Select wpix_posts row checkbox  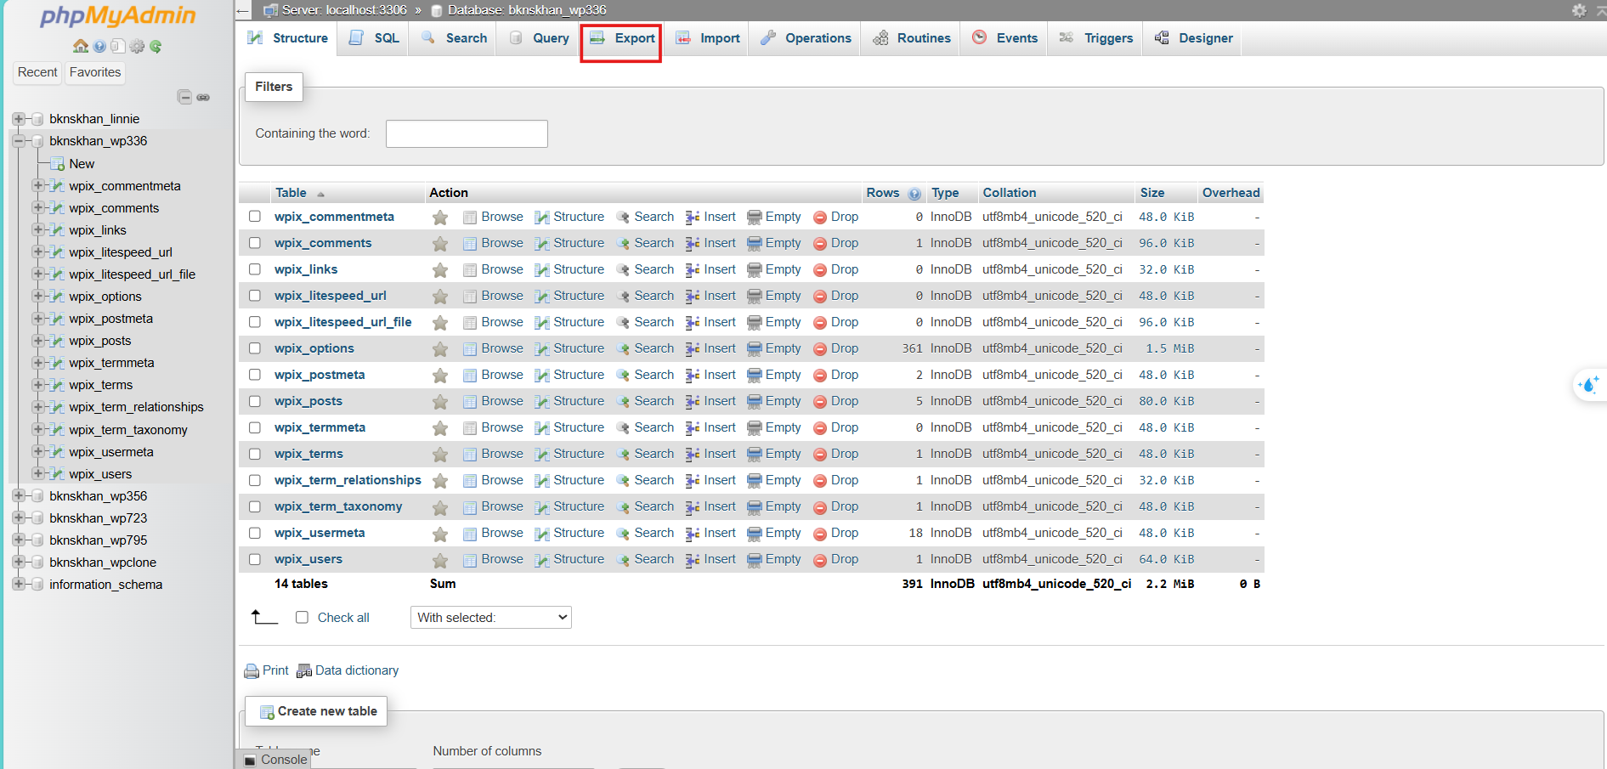[255, 401]
